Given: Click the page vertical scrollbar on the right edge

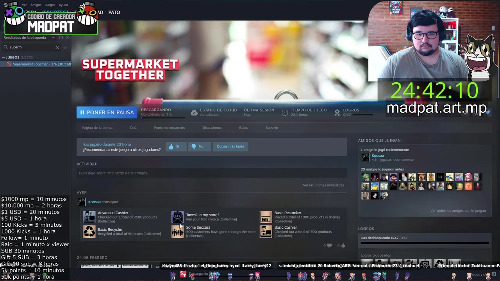Looking at the screenshot, I should pyautogui.click(x=498, y=59).
